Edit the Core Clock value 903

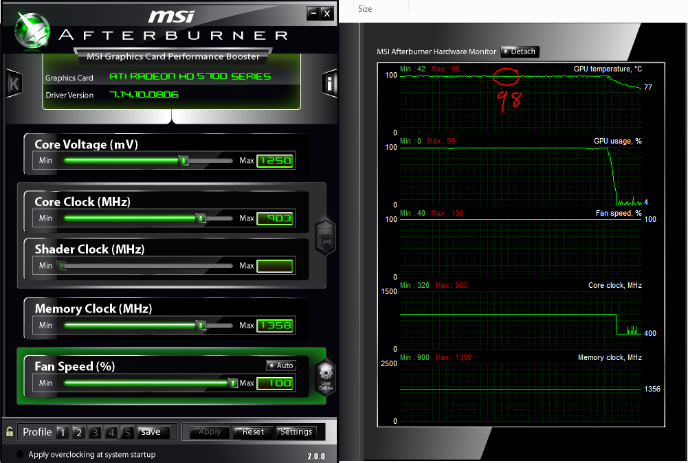(x=275, y=218)
